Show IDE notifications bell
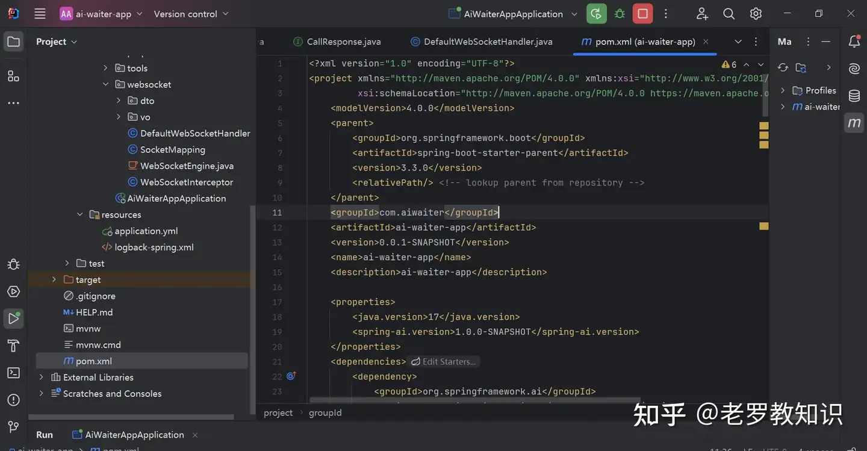 854,42
